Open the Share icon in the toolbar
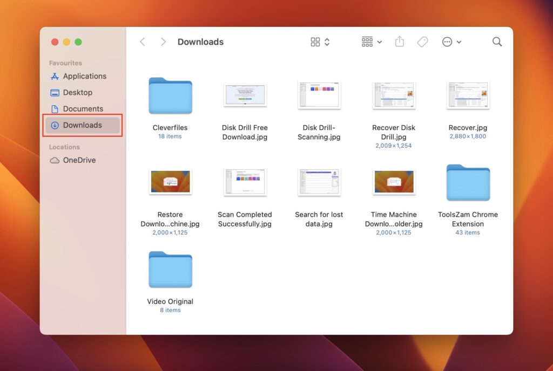Image resolution: width=553 pixels, height=371 pixels. coord(399,42)
